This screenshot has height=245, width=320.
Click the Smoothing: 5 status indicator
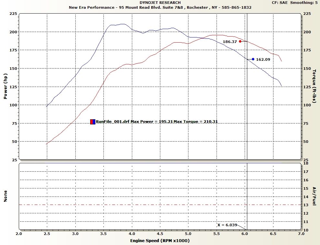coord(303,2)
